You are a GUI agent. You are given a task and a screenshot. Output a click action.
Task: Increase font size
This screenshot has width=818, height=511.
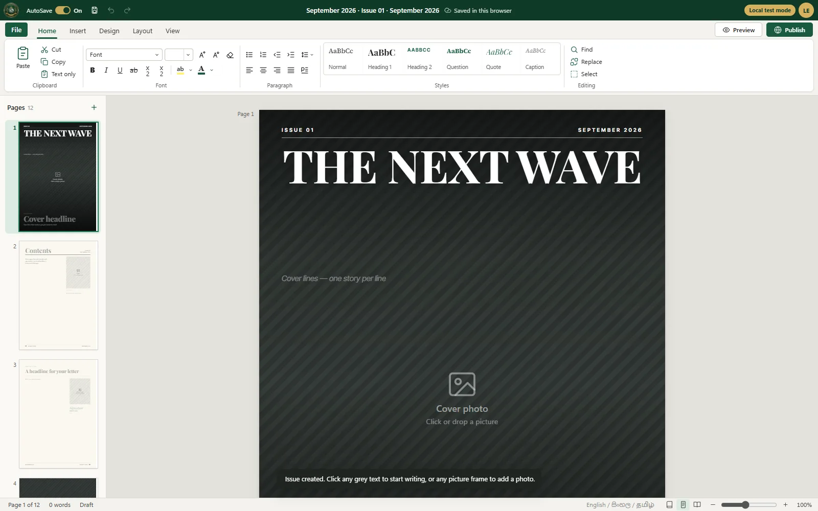click(202, 55)
